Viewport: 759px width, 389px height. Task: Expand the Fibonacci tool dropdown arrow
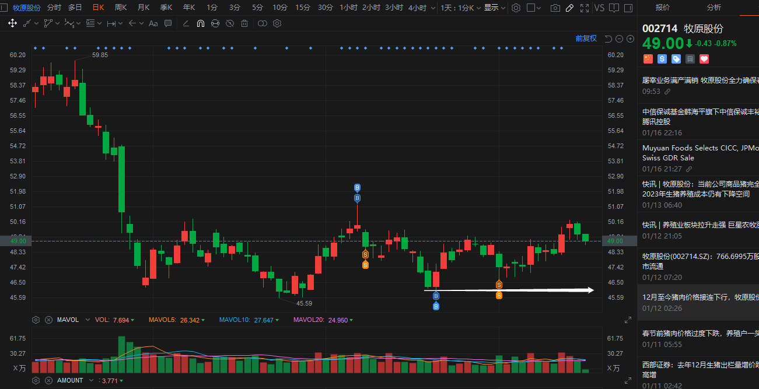tap(99, 23)
